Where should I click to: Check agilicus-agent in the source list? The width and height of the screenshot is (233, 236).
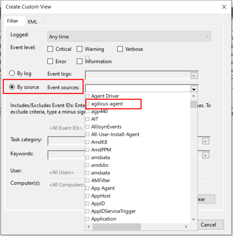pos(88,104)
